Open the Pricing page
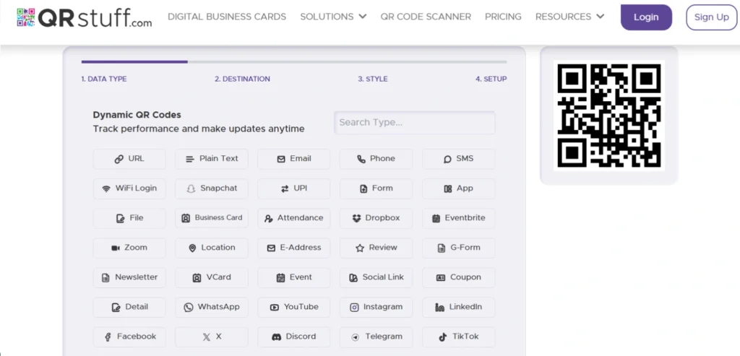Screen dimensions: 740x356 pyautogui.click(x=503, y=17)
